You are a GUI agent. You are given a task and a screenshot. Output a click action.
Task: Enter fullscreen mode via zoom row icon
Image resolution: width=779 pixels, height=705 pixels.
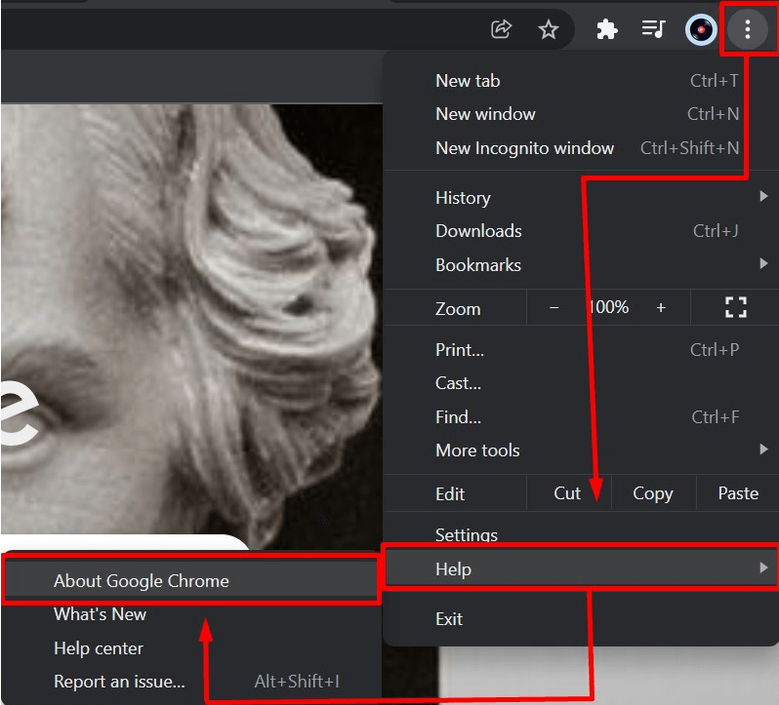pos(735,308)
